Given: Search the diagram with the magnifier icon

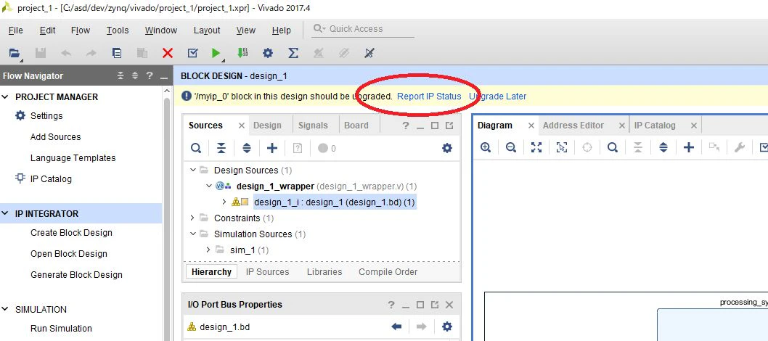Looking at the screenshot, I should (x=612, y=147).
